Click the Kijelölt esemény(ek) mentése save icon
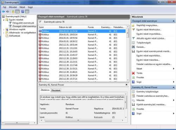The height and width of the screenshot is (130, 176). pyautogui.click(x=133, y=104)
